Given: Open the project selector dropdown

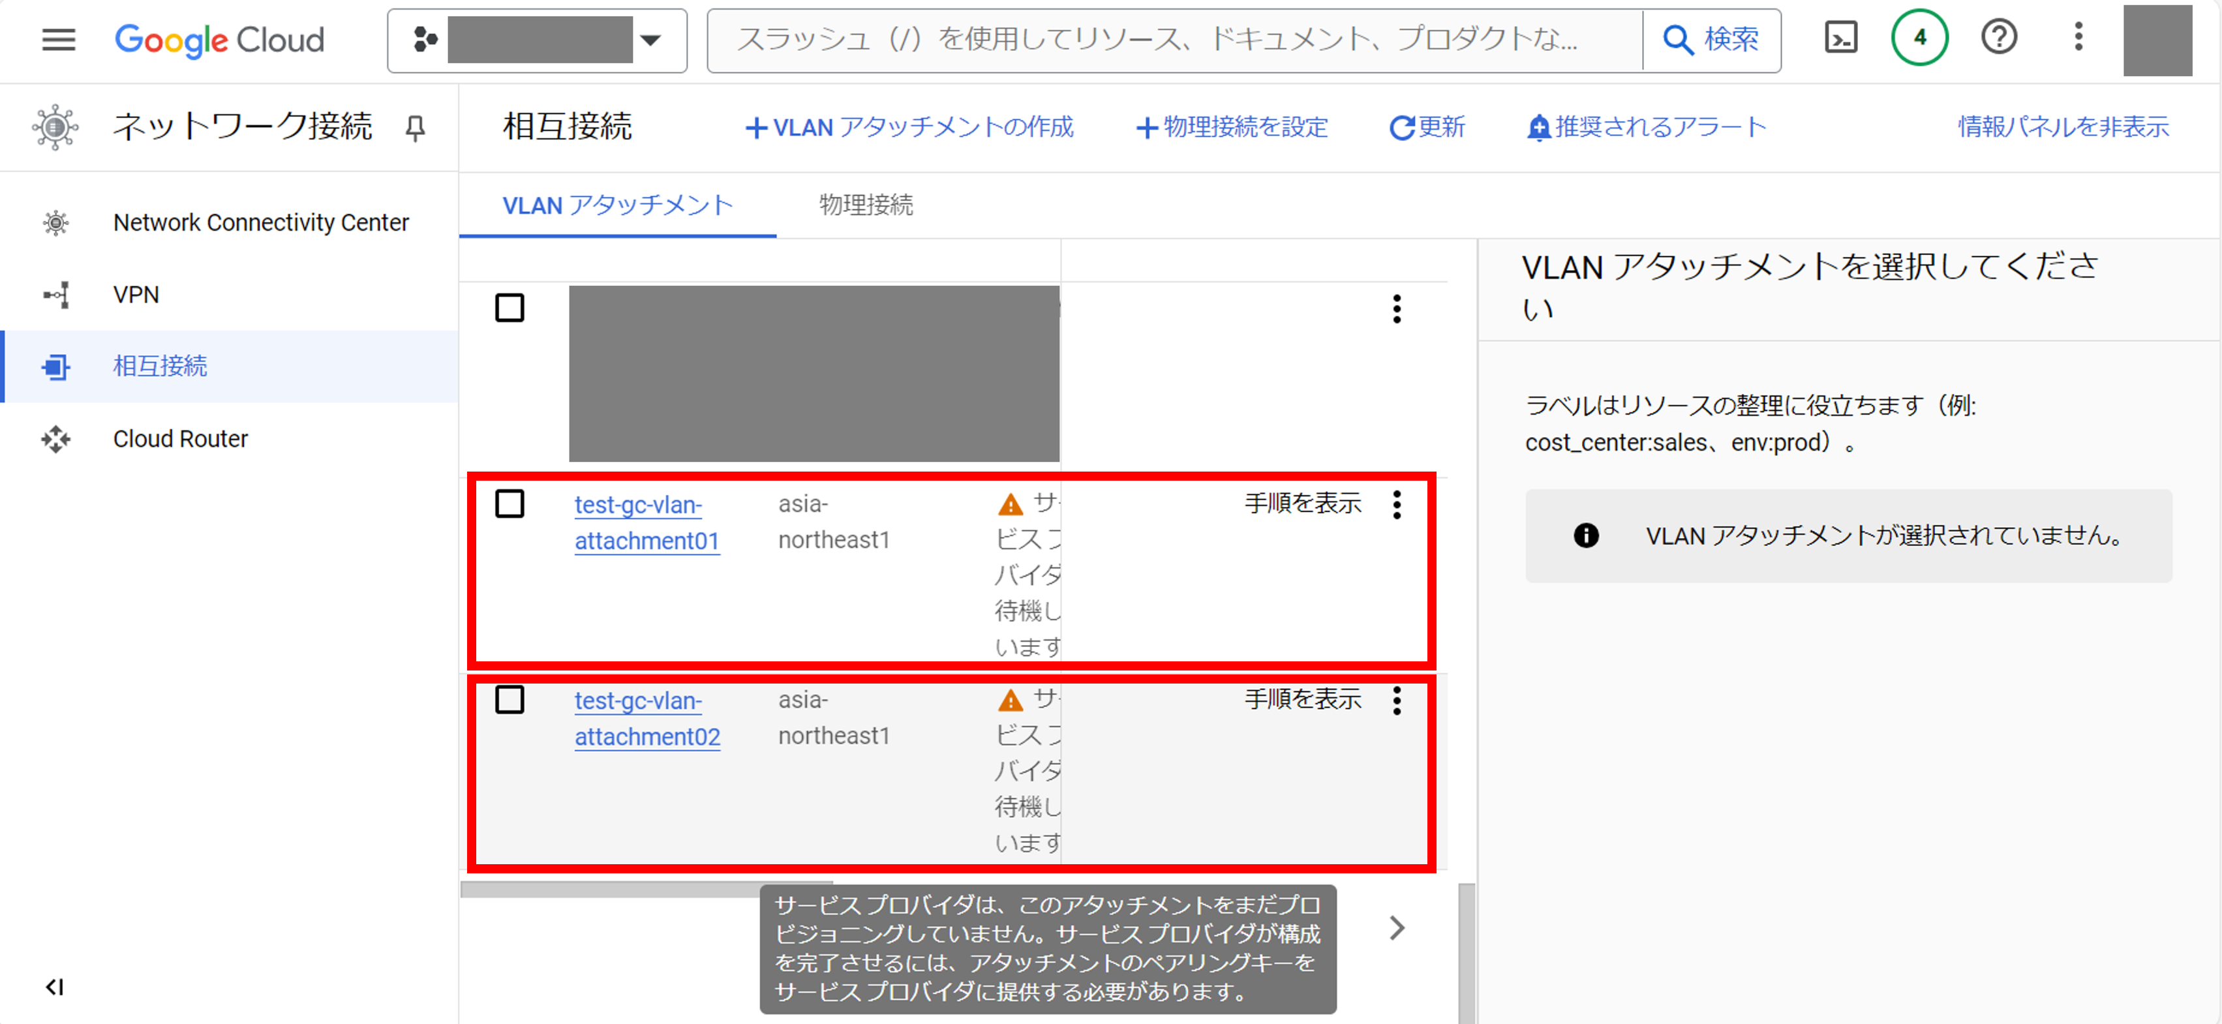Looking at the screenshot, I should click(x=536, y=40).
